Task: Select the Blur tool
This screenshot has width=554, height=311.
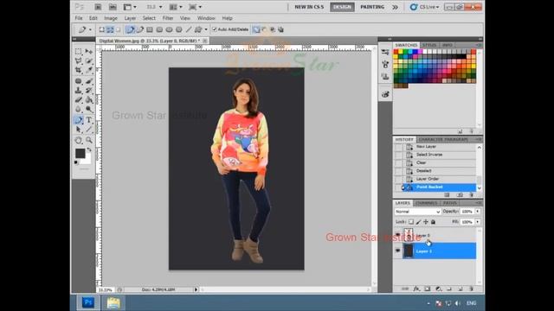Action: [79, 109]
